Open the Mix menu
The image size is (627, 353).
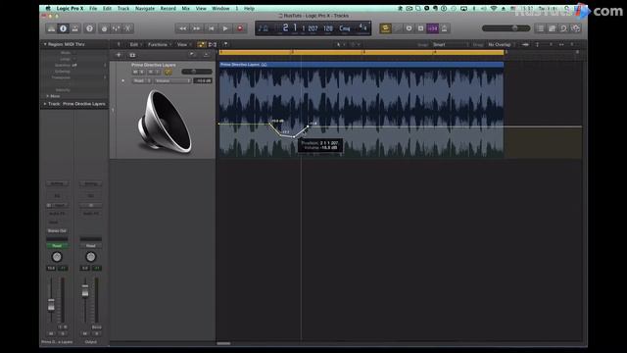coord(185,8)
